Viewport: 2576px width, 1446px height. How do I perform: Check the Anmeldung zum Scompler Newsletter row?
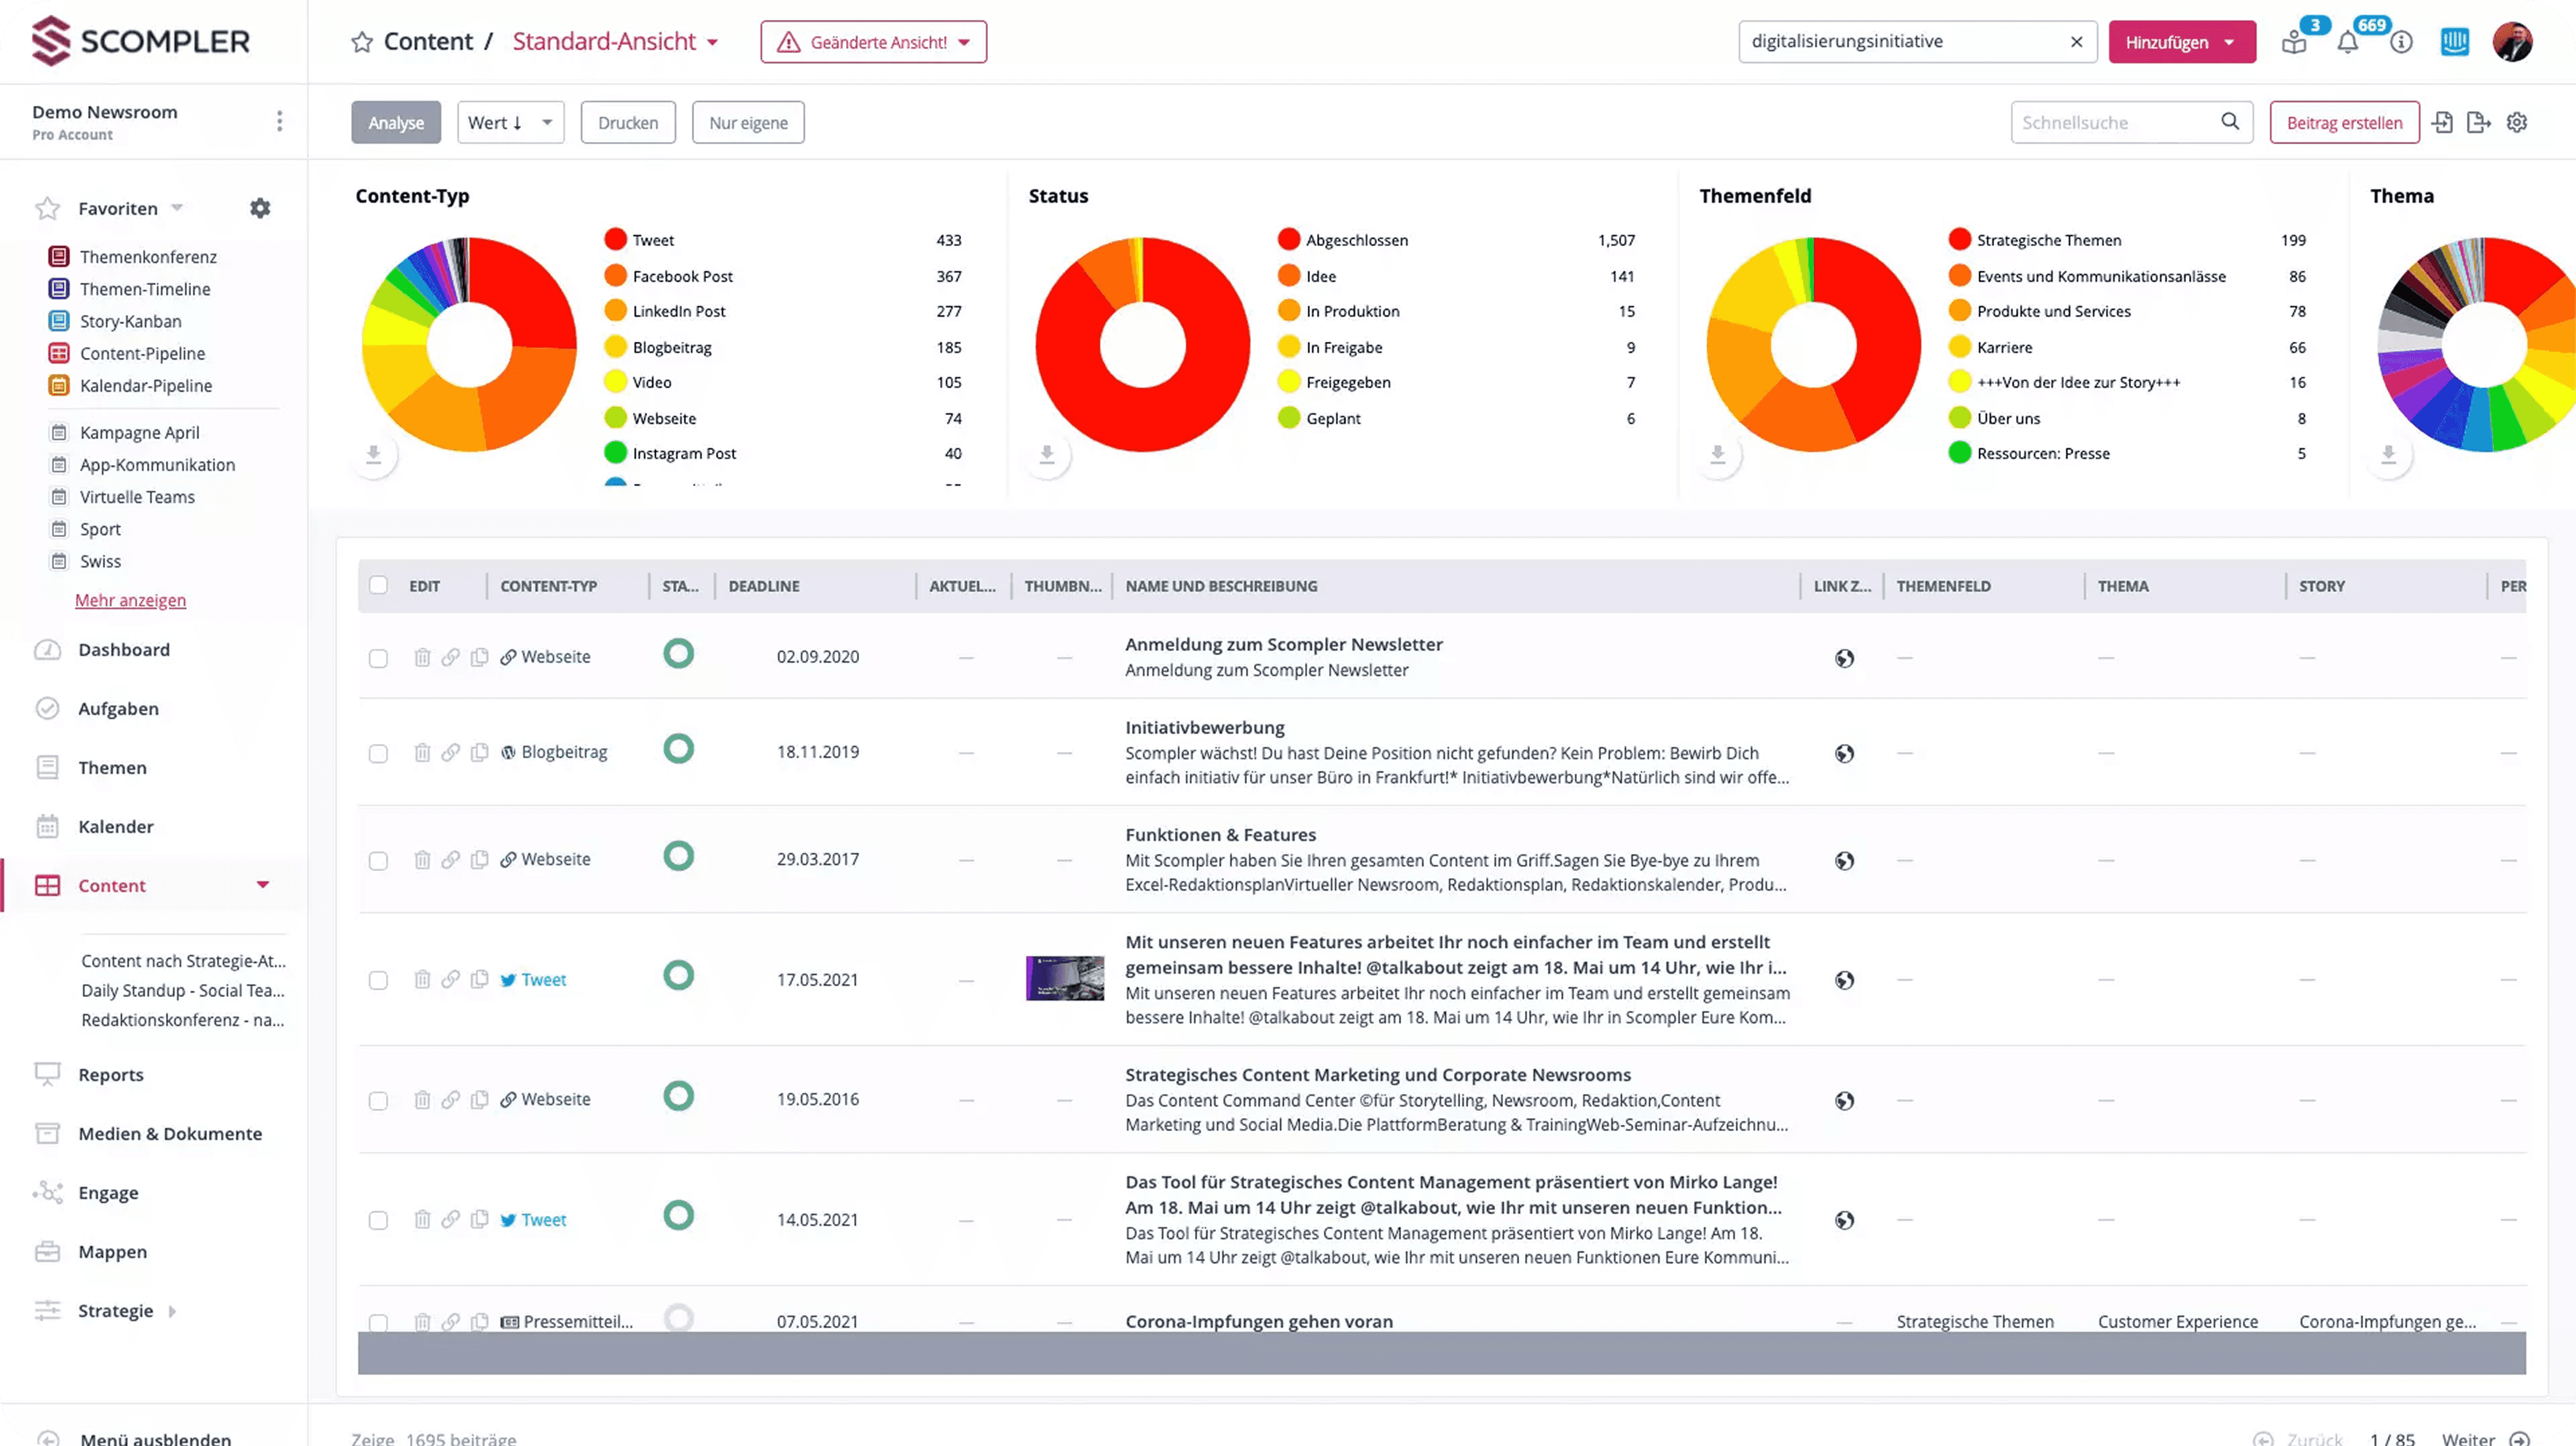click(378, 659)
